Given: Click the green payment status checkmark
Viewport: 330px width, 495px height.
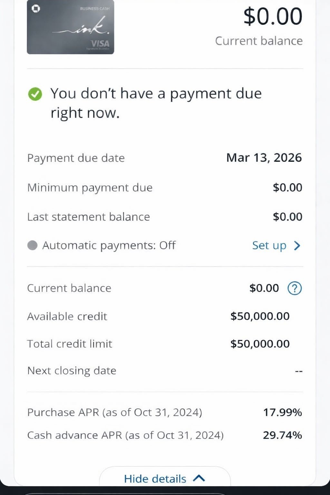Looking at the screenshot, I should tap(35, 94).
